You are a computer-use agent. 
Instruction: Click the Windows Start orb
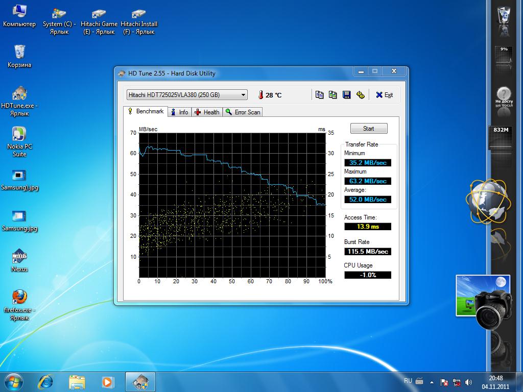pyautogui.click(x=14, y=382)
